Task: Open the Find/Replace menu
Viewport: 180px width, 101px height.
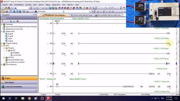Action: pos(19,5)
